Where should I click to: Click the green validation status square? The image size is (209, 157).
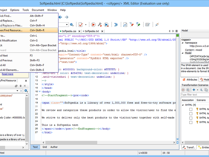coord(177,35)
